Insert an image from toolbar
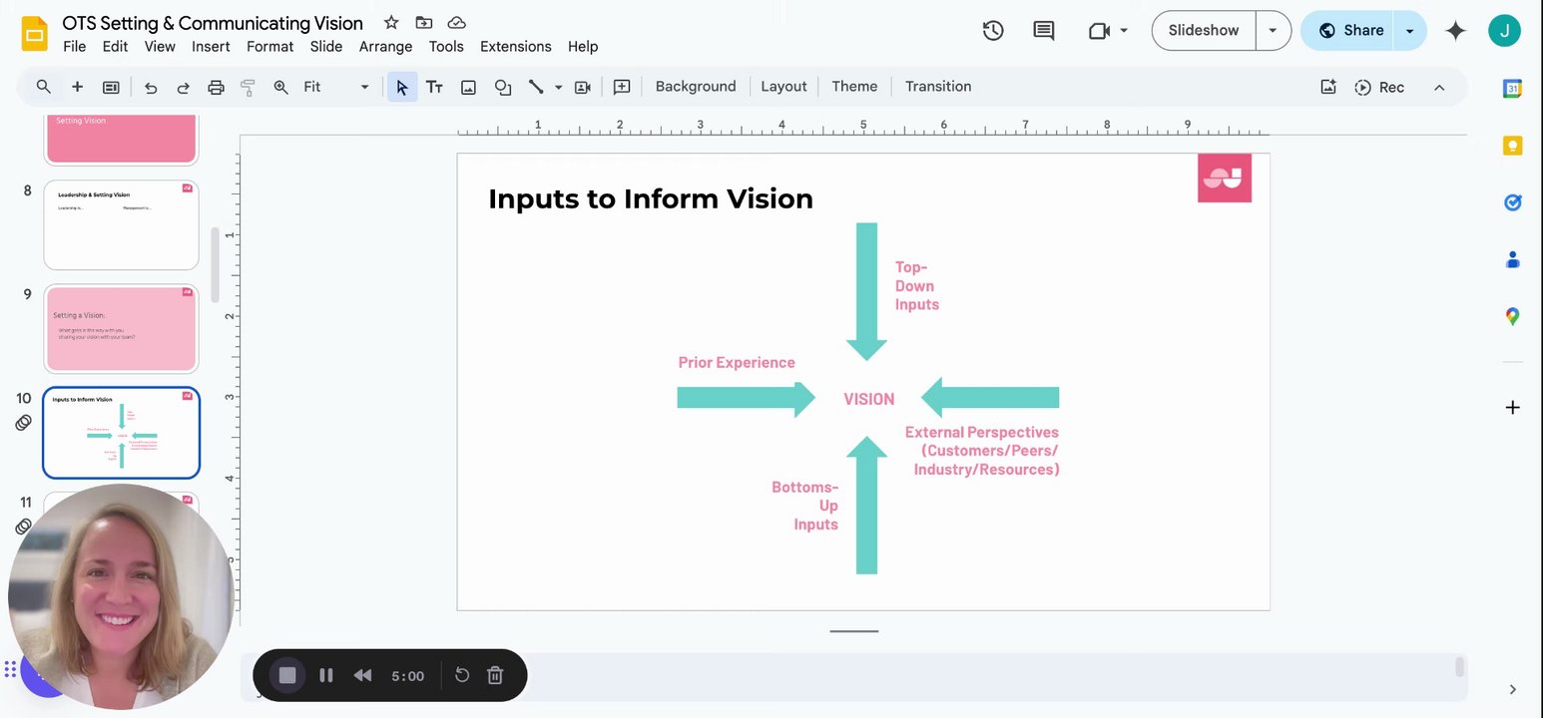 (x=468, y=87)
